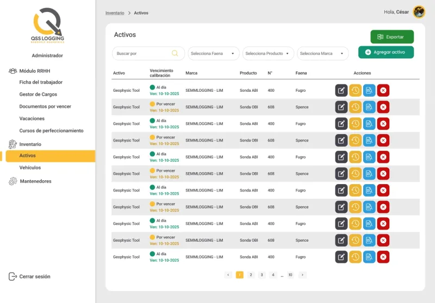
Task: Go to page 3 in pagination
Action: 262,275
